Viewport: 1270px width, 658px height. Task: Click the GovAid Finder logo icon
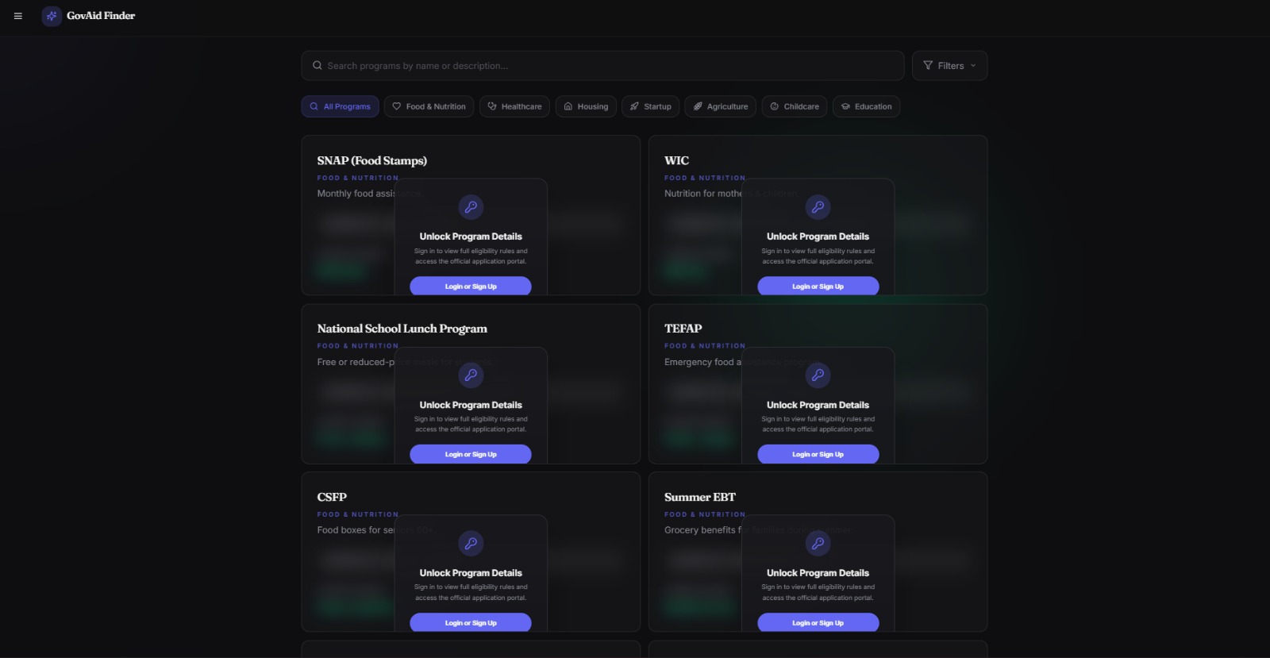pos(52,16)
